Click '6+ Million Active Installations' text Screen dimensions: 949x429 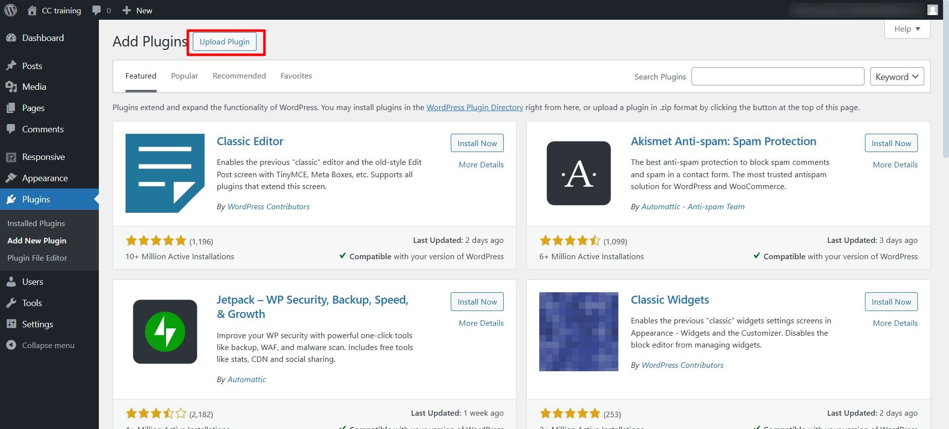point(592,257)
